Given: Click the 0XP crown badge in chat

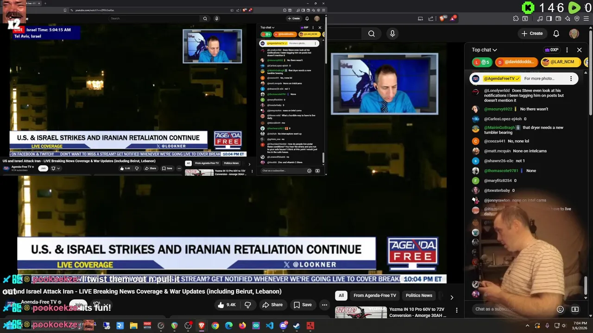Looking at the screenshot, I should 551,50.
